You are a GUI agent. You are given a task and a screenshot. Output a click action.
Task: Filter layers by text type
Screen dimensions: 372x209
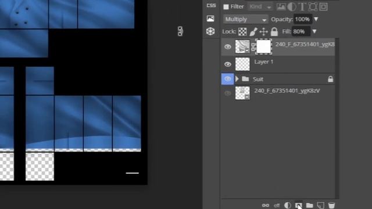tap(302, 6)
